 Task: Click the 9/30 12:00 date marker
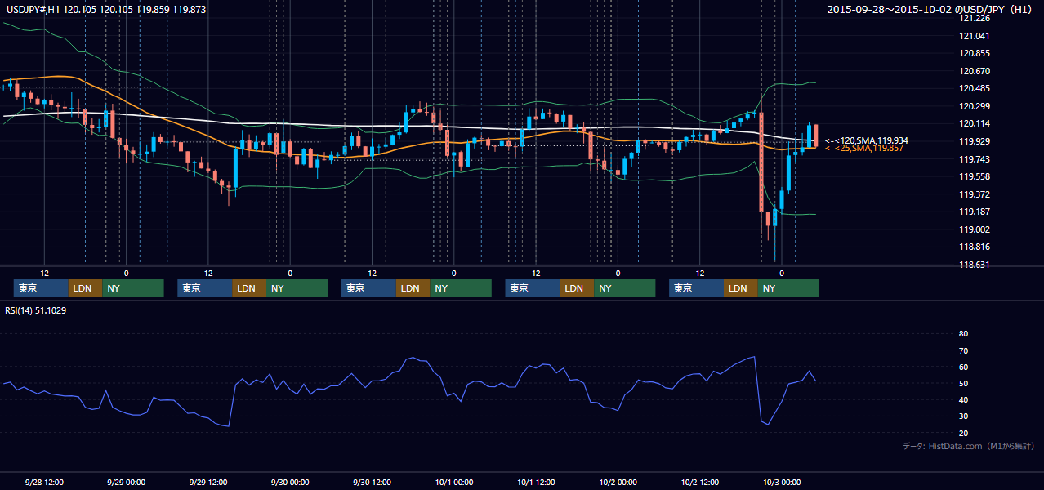click(372, 482)
